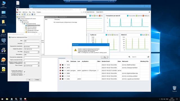Click the Activity: CheckpointerMain cell
Viewport: 180px width, 101px height.
click(x=130, y=68)
